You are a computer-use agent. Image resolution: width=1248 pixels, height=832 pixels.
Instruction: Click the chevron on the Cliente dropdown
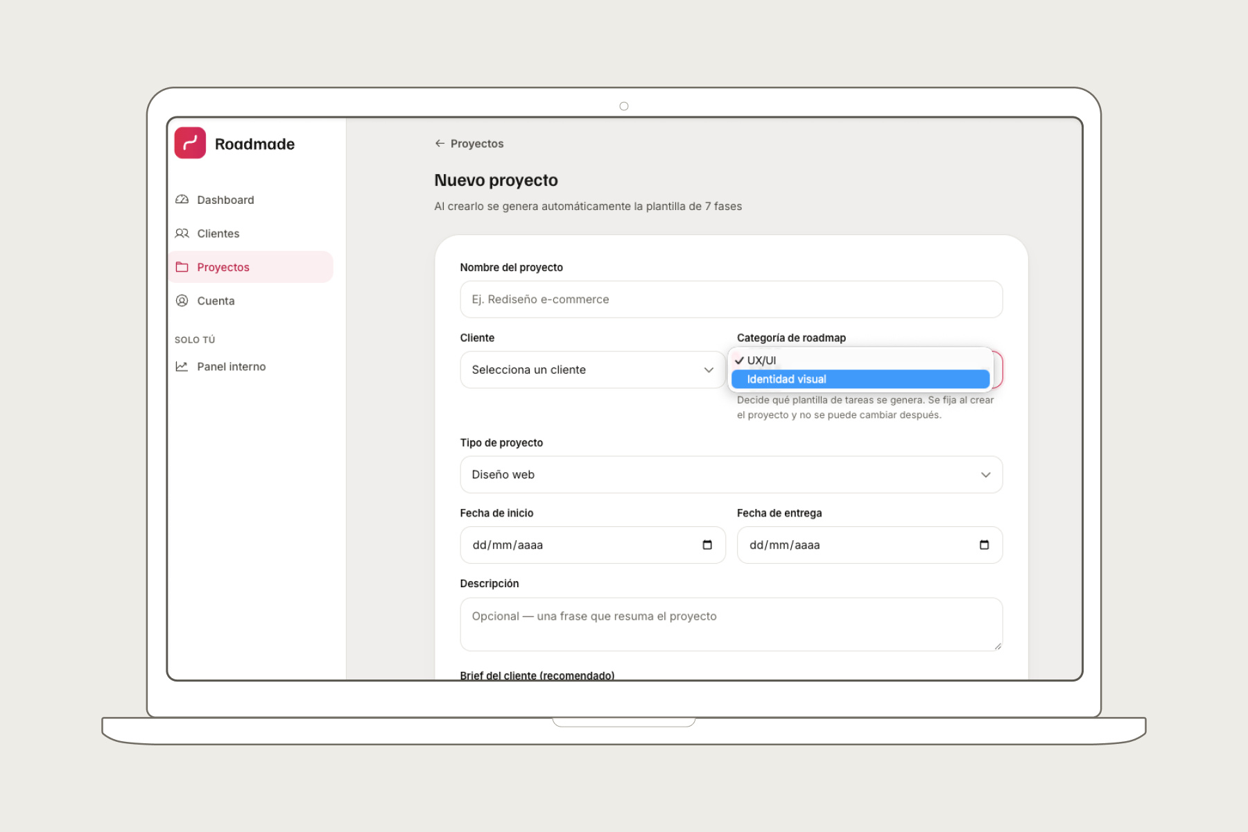point(709,370)
